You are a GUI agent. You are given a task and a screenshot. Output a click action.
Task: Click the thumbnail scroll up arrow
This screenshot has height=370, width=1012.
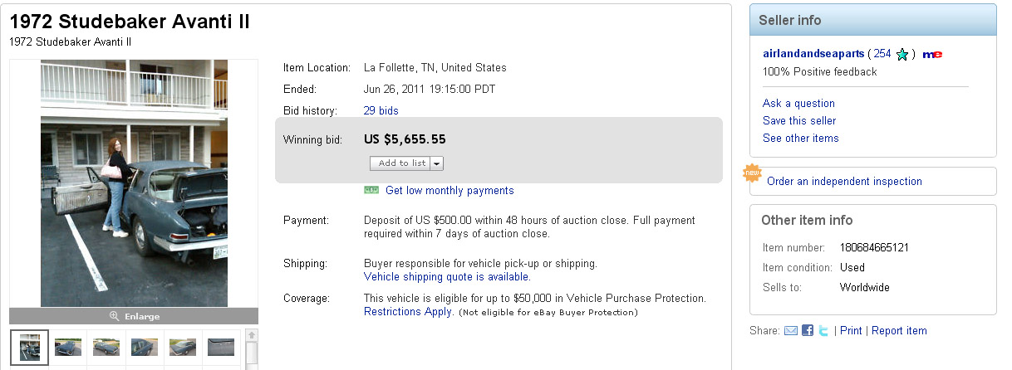[252, 335]
